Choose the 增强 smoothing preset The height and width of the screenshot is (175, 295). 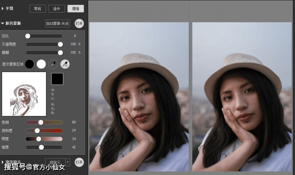(x=75, y=9)
